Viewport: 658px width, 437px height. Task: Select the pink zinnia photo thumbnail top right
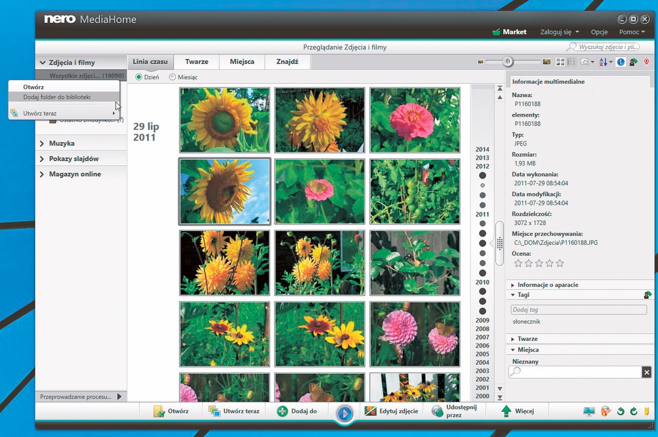[415, 120]
